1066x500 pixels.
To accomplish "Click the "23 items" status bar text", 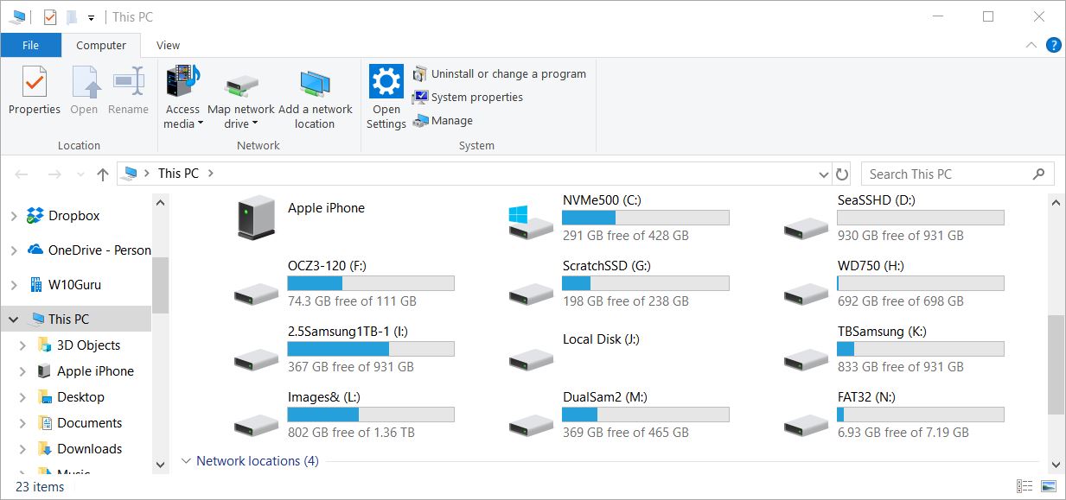I will click(x=40, y=487).
